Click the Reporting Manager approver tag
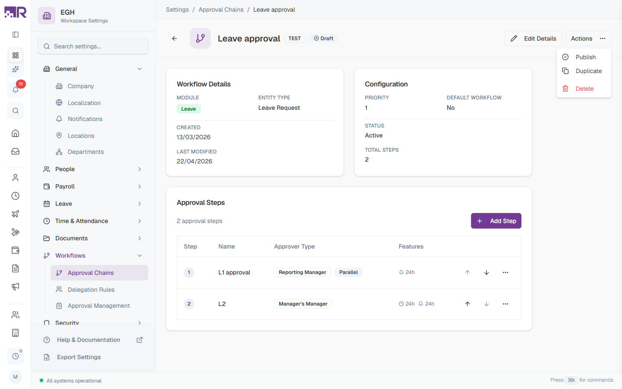Viewport: 622px width, 389px height. (302, 272)
